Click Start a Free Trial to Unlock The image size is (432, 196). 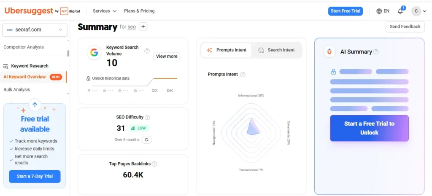(x=369, y=128)
